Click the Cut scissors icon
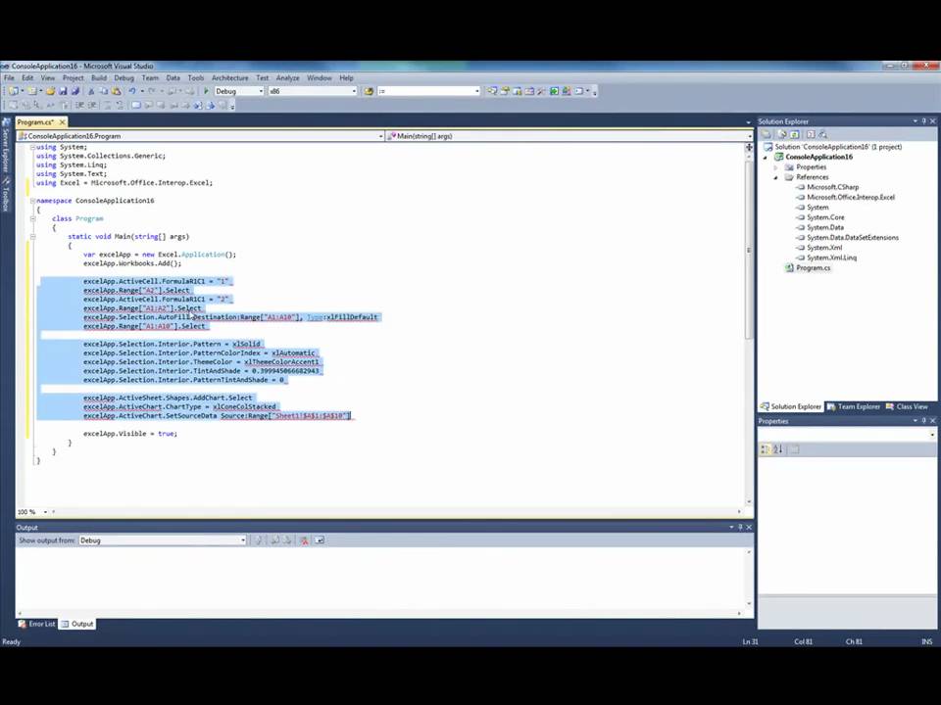 tap(91, 91)
